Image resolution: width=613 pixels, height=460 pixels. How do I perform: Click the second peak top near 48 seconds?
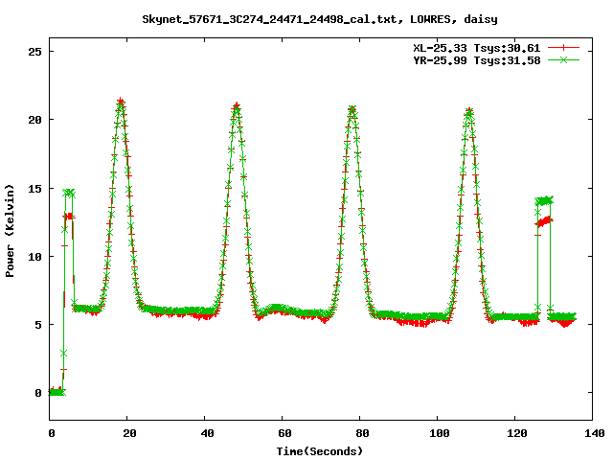[237, 106]
